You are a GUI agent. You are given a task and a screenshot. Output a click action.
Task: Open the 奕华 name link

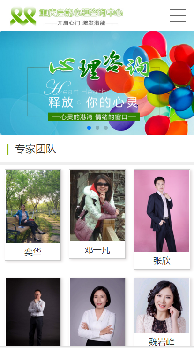click(x=33, y=252)
